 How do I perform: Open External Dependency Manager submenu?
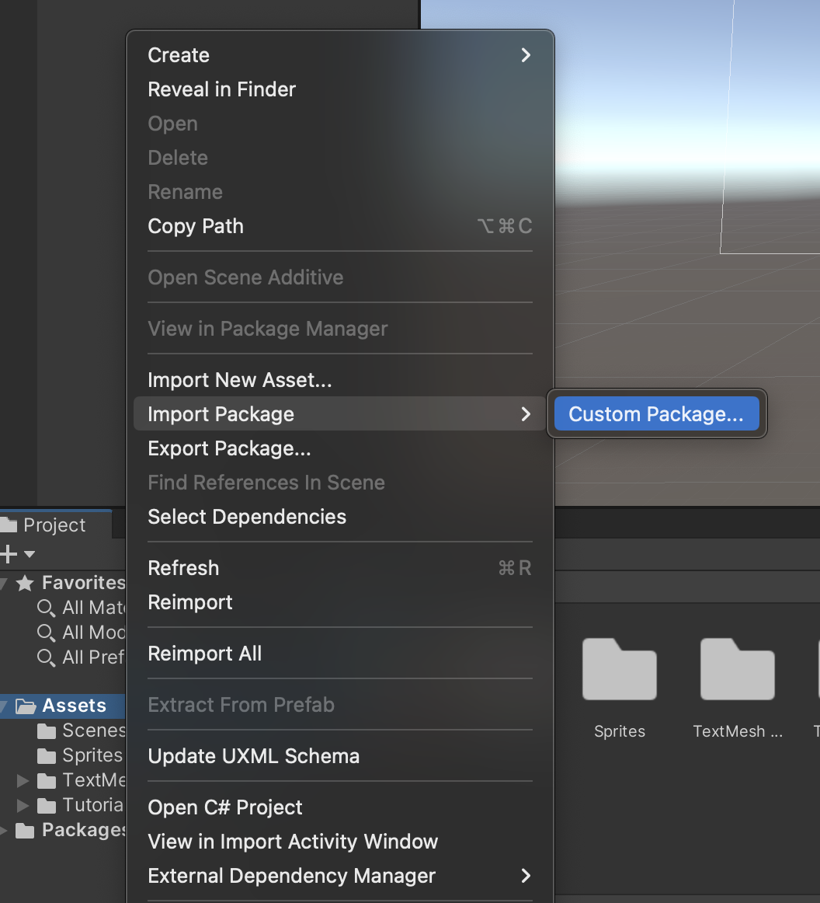pyautogui.click(x=339, y=875)
